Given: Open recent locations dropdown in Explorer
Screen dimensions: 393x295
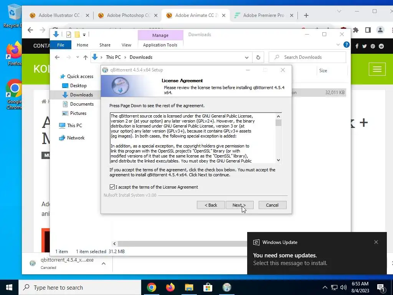Looking at the screenshot, I should 78,57.
